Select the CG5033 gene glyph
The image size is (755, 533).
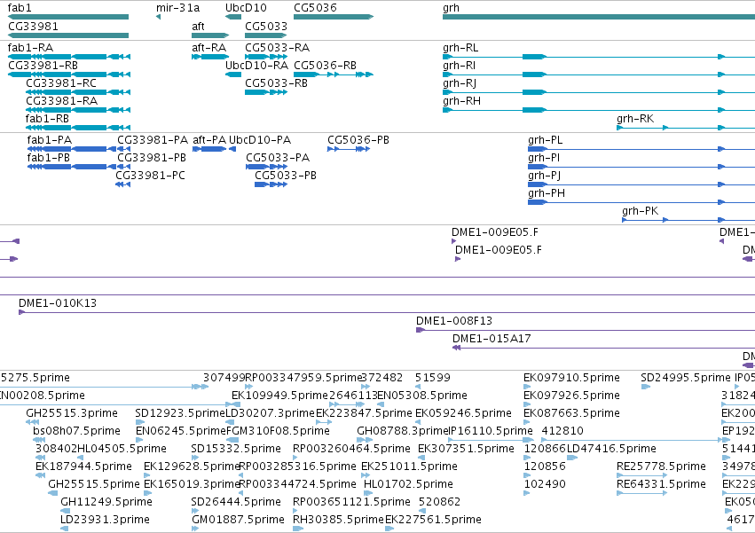pyautogui.click(x=266, y=35)
